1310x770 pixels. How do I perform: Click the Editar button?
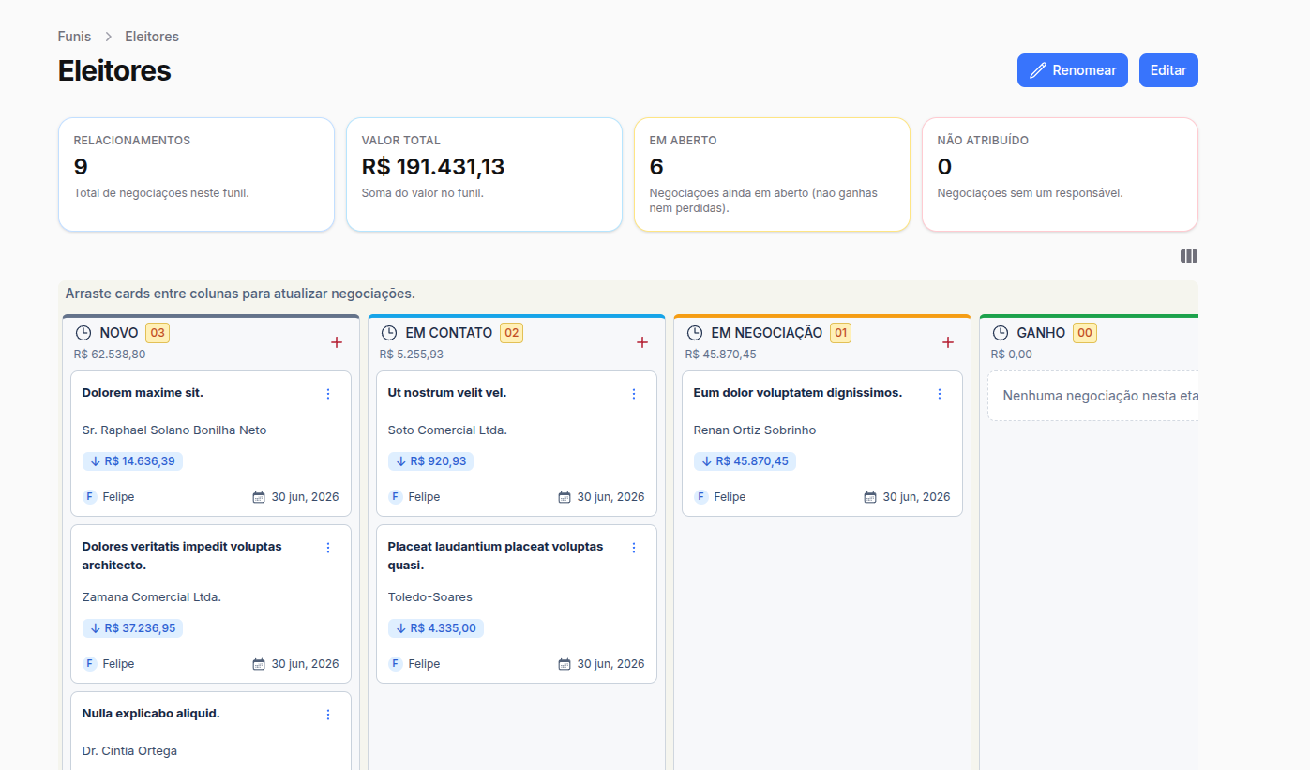point(1168,70)
